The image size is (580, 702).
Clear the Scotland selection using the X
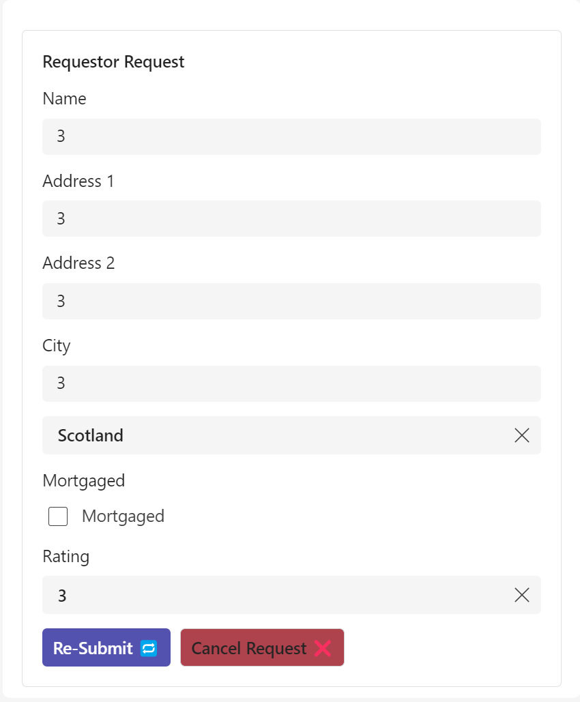(522, 435)
